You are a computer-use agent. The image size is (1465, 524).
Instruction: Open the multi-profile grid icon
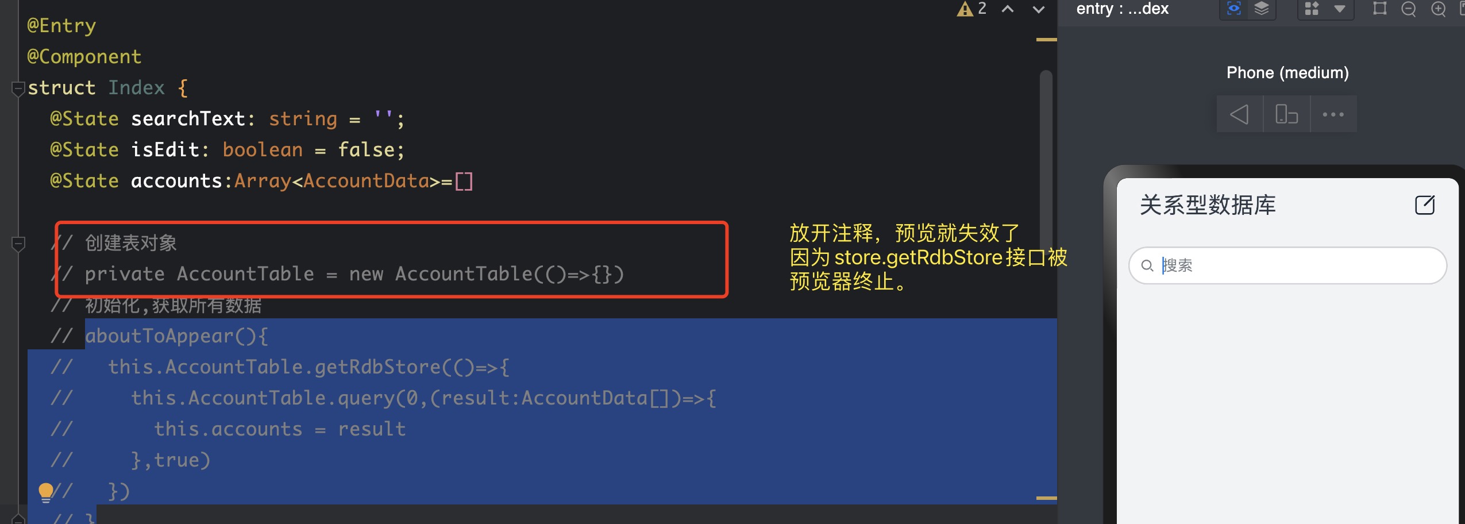point(1312,9)
